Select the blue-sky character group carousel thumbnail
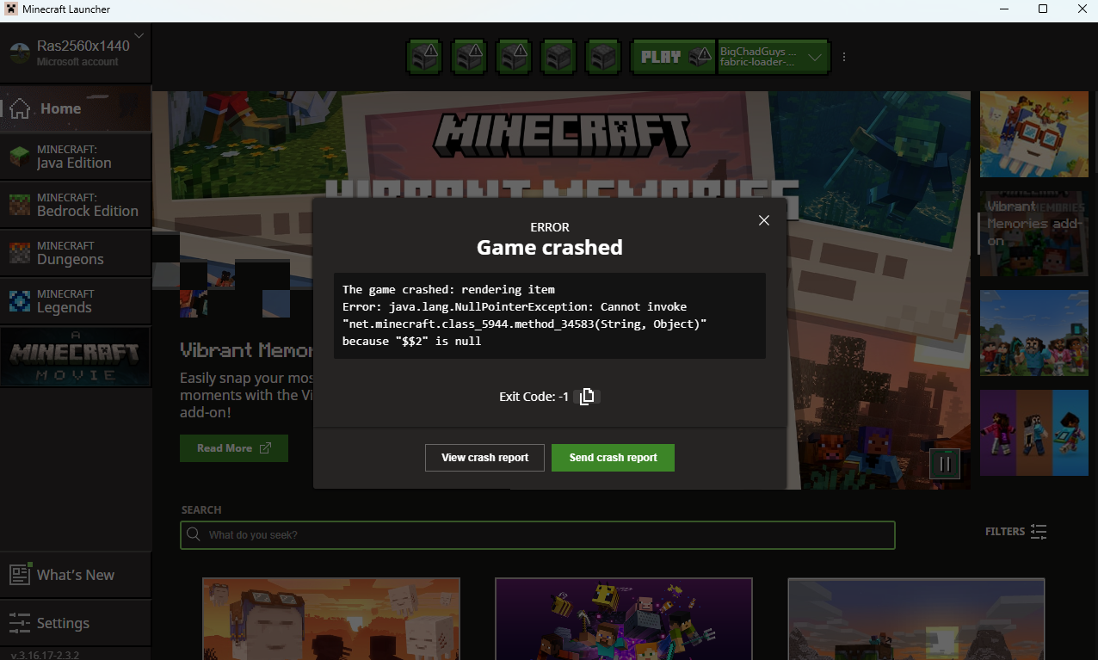The width and height of the screenshot is (1098, 660). point(1034,333)
